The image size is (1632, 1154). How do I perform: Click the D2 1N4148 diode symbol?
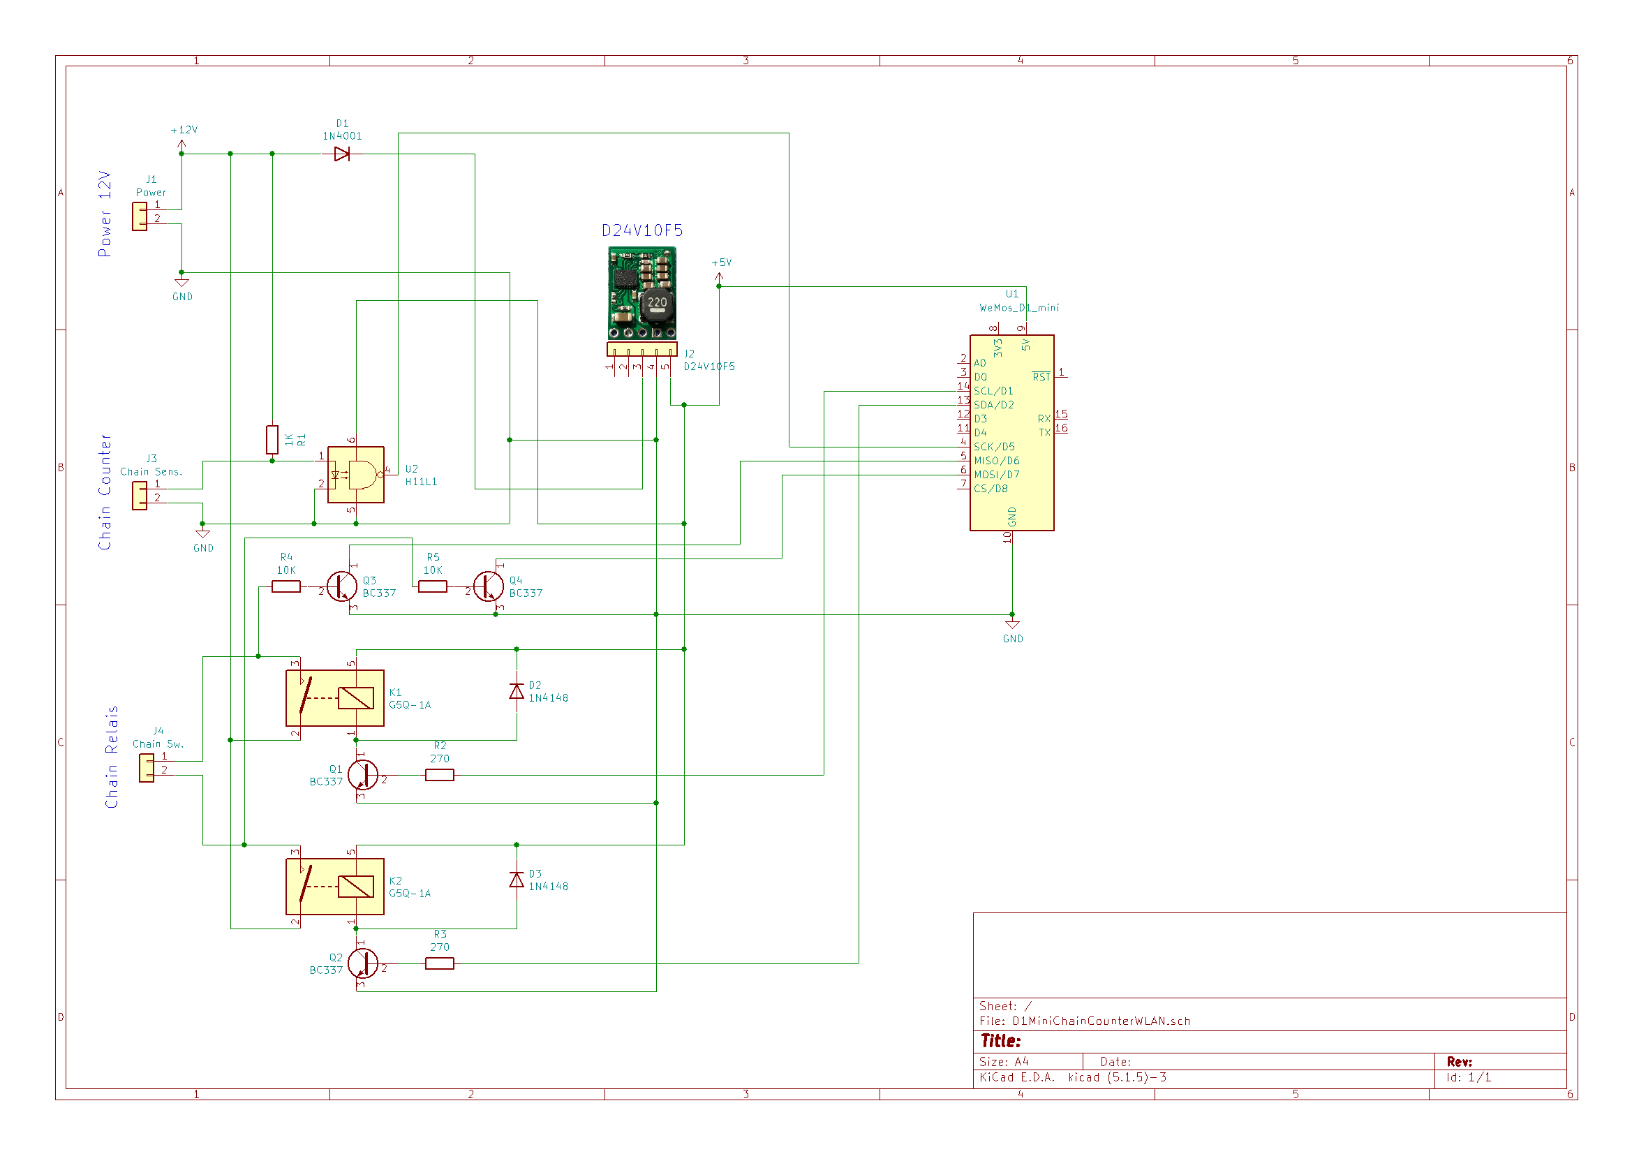click(517, 692)
